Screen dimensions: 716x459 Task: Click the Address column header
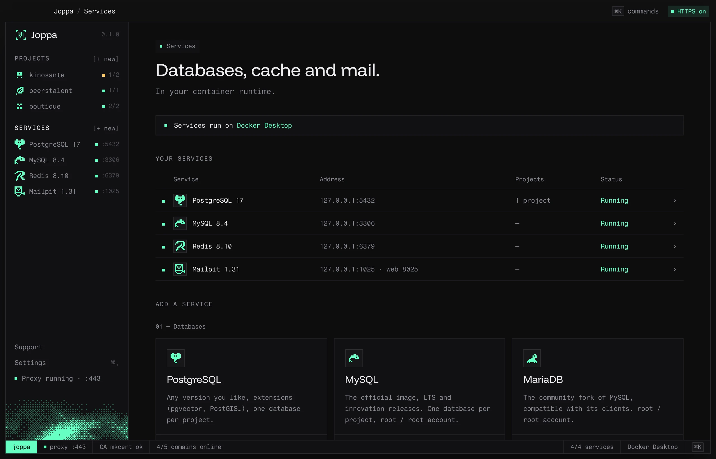coord(332,179)
